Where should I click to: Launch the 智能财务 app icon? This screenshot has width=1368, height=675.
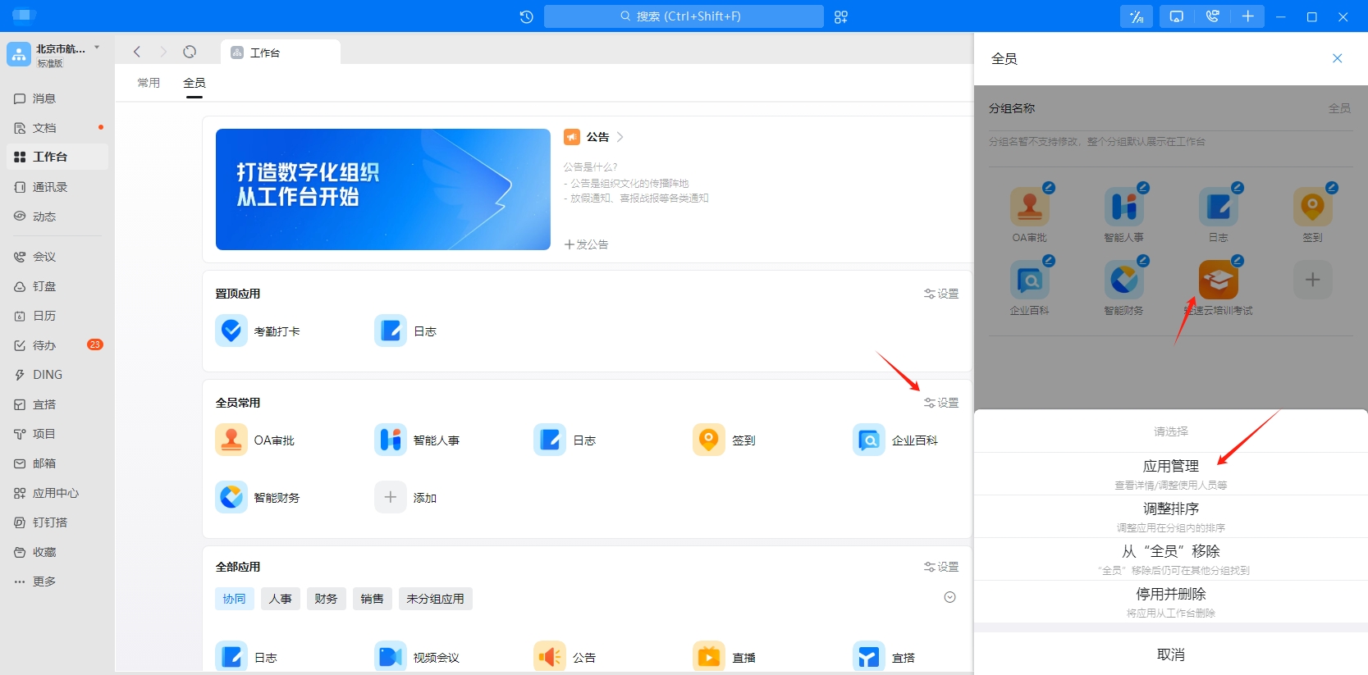[x=231, y=498]
